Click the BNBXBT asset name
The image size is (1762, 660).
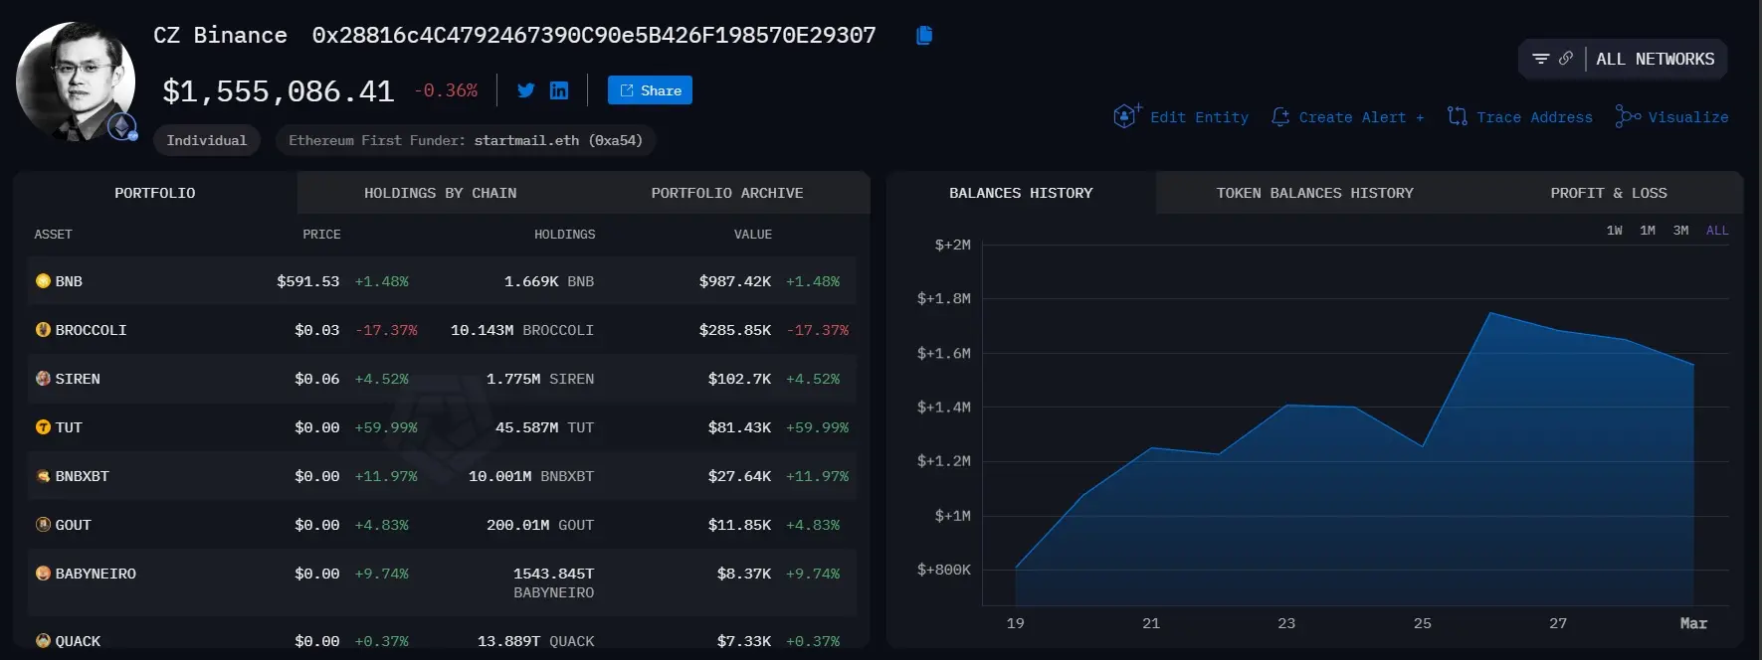click(82, 476)
